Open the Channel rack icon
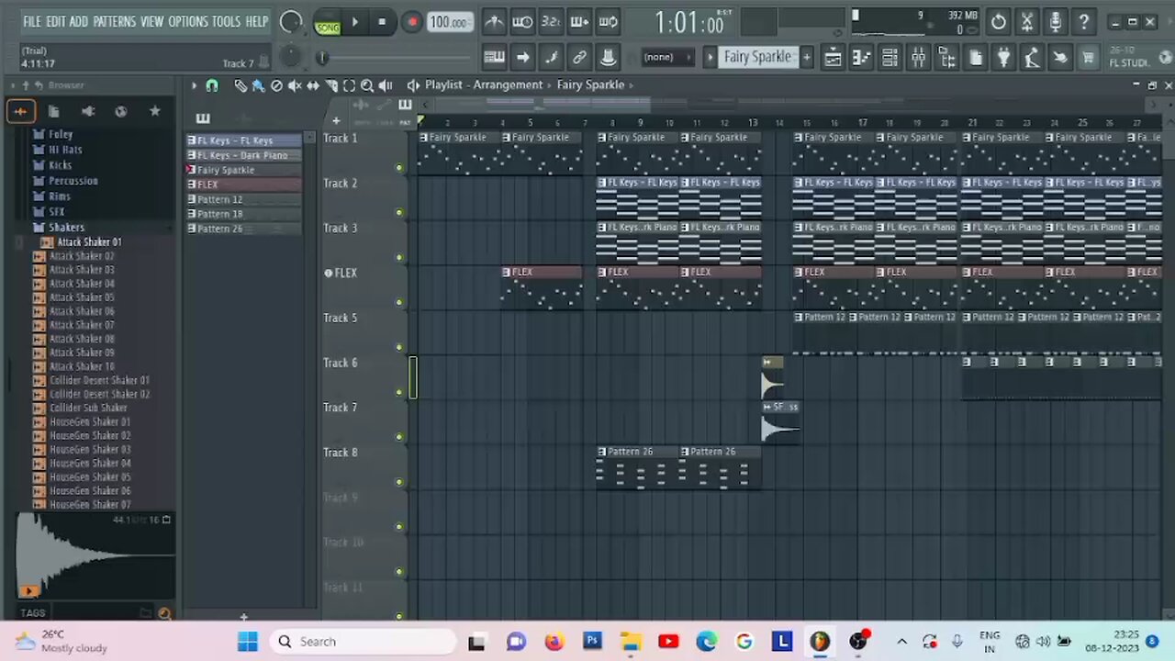 (x=890, y=58)
